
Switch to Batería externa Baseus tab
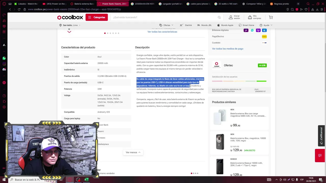(82, 4)
